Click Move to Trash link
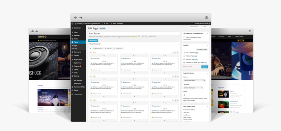 click(x=188, y=67)
